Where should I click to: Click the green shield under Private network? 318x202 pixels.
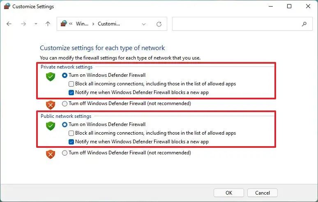[51, 77]
